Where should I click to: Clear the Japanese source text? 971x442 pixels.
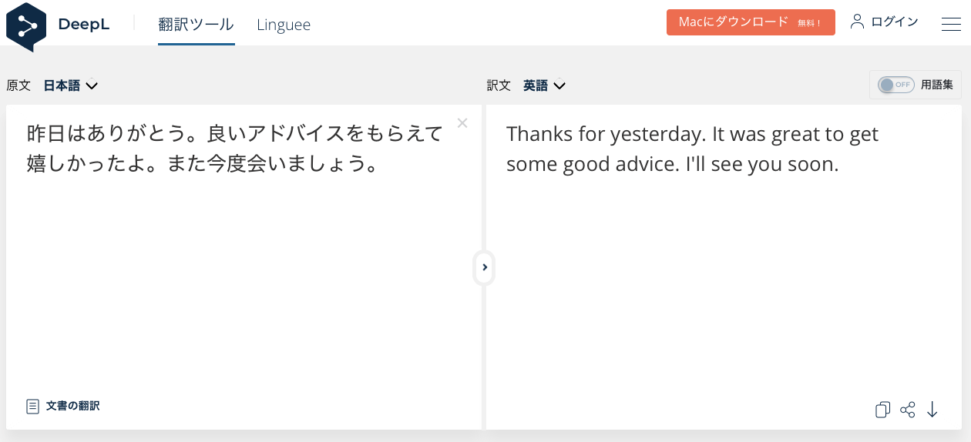pos(462,123)
